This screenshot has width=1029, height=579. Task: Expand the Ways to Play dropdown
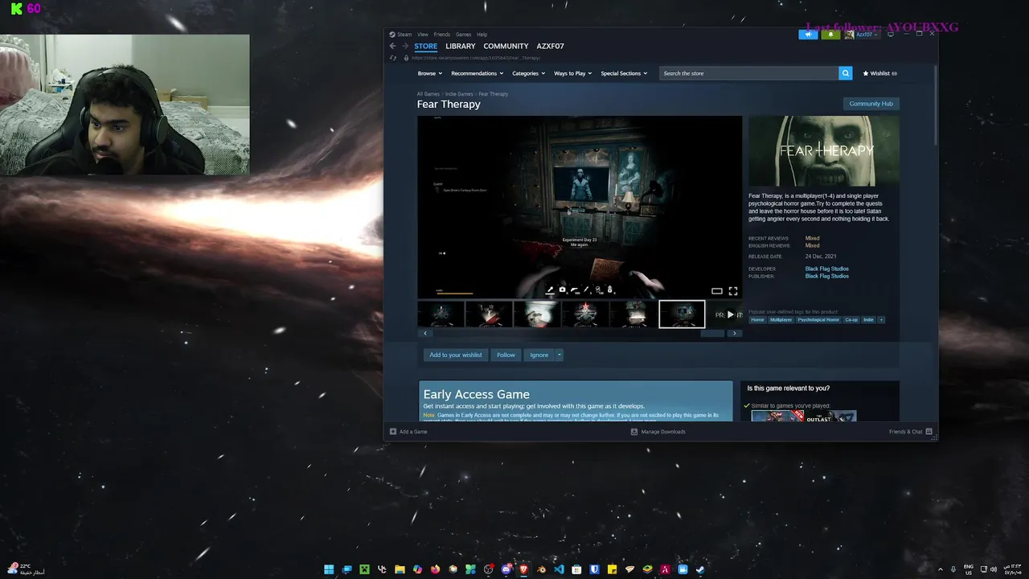click(572, 73)
